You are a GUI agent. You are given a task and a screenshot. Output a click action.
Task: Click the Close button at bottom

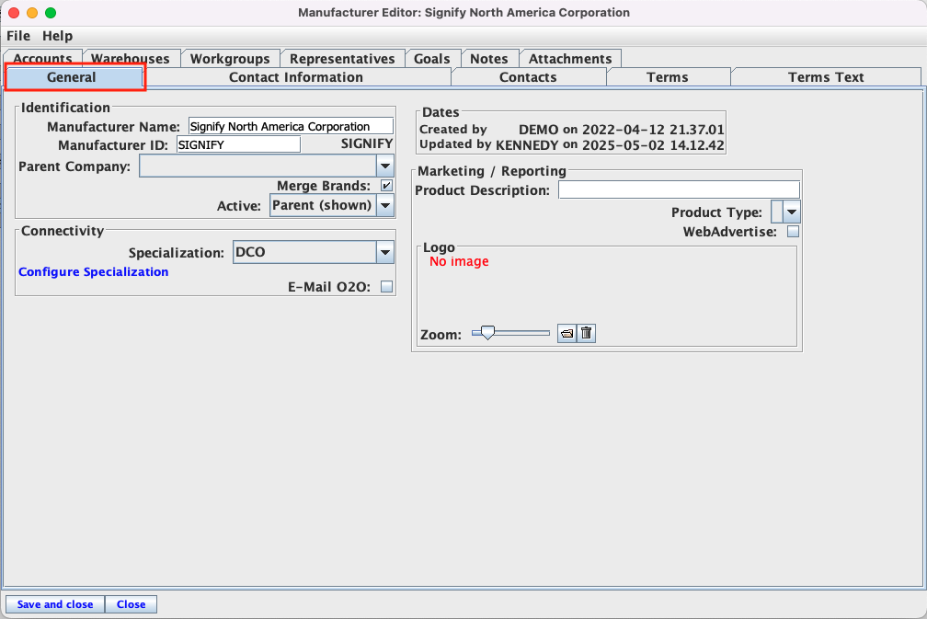131,604
